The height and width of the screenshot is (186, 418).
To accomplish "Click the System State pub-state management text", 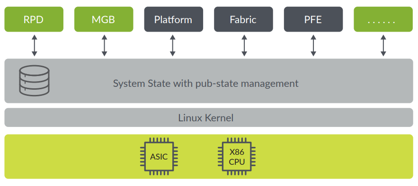I will coord(205,84).
